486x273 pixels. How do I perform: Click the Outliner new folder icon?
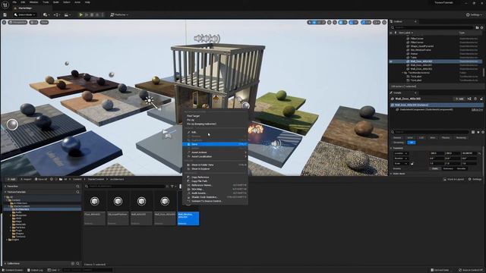478,27
